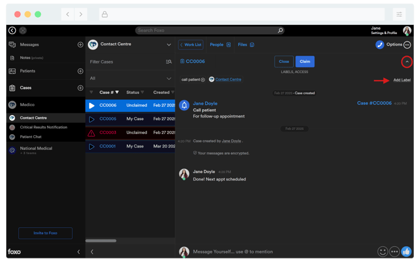Remove call patient label
This screenshot has height=262, width=420.
click(203, 80)
